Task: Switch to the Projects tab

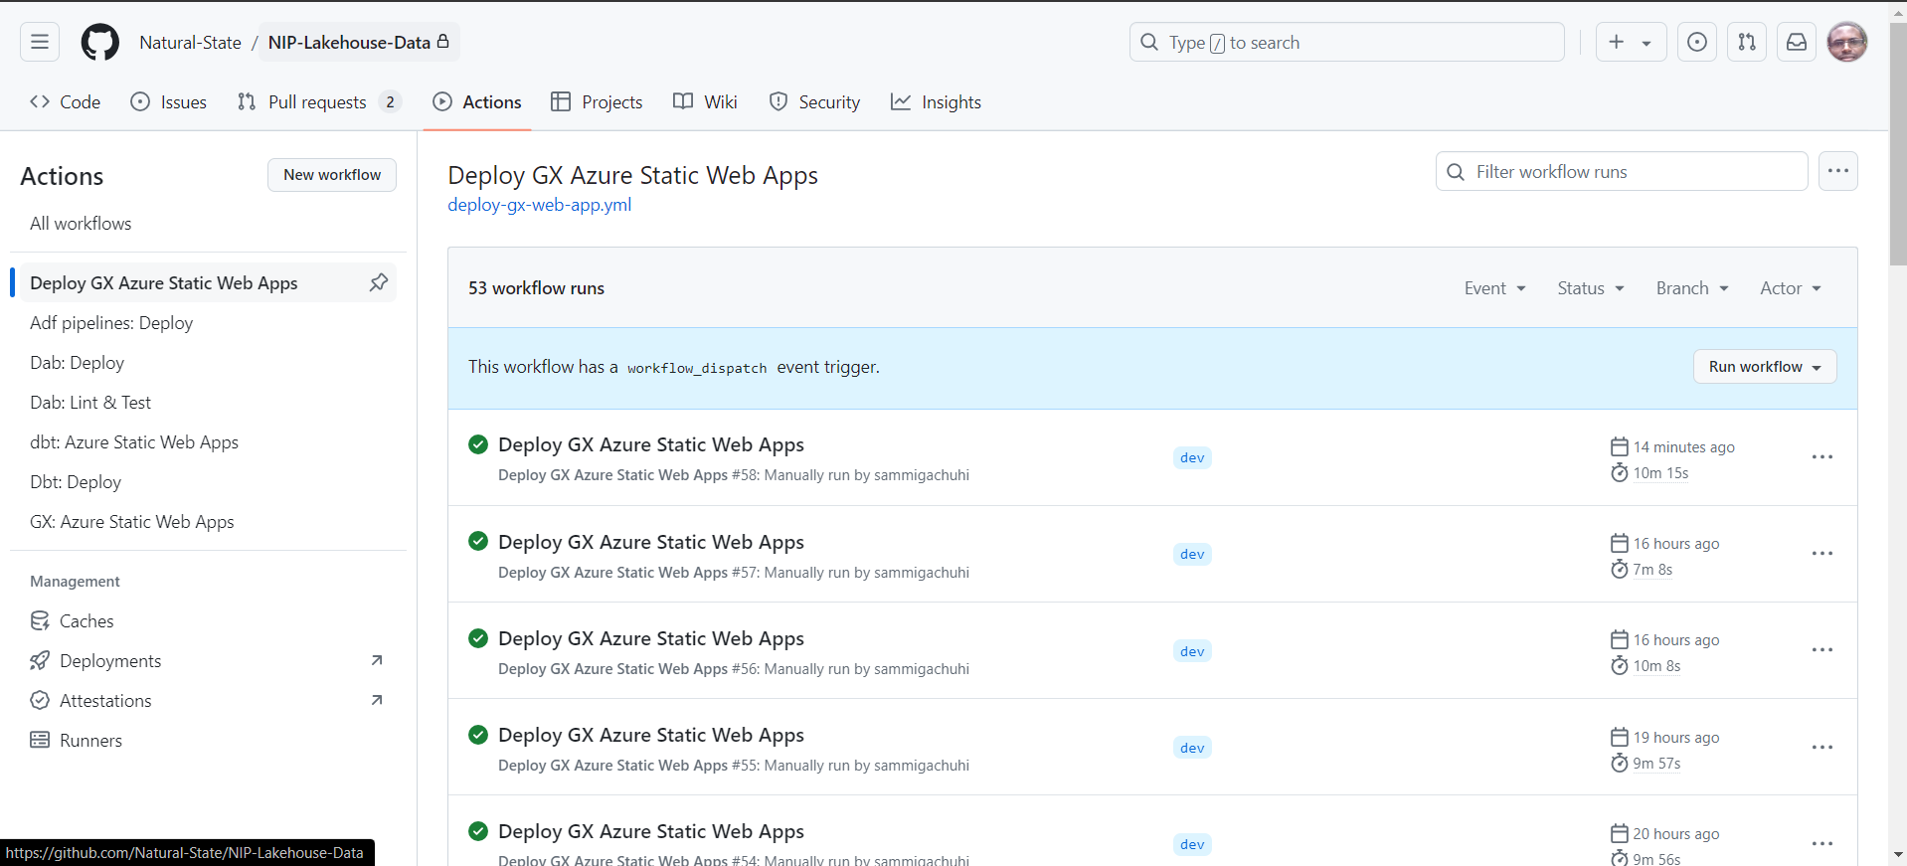Action: [597, 101]
